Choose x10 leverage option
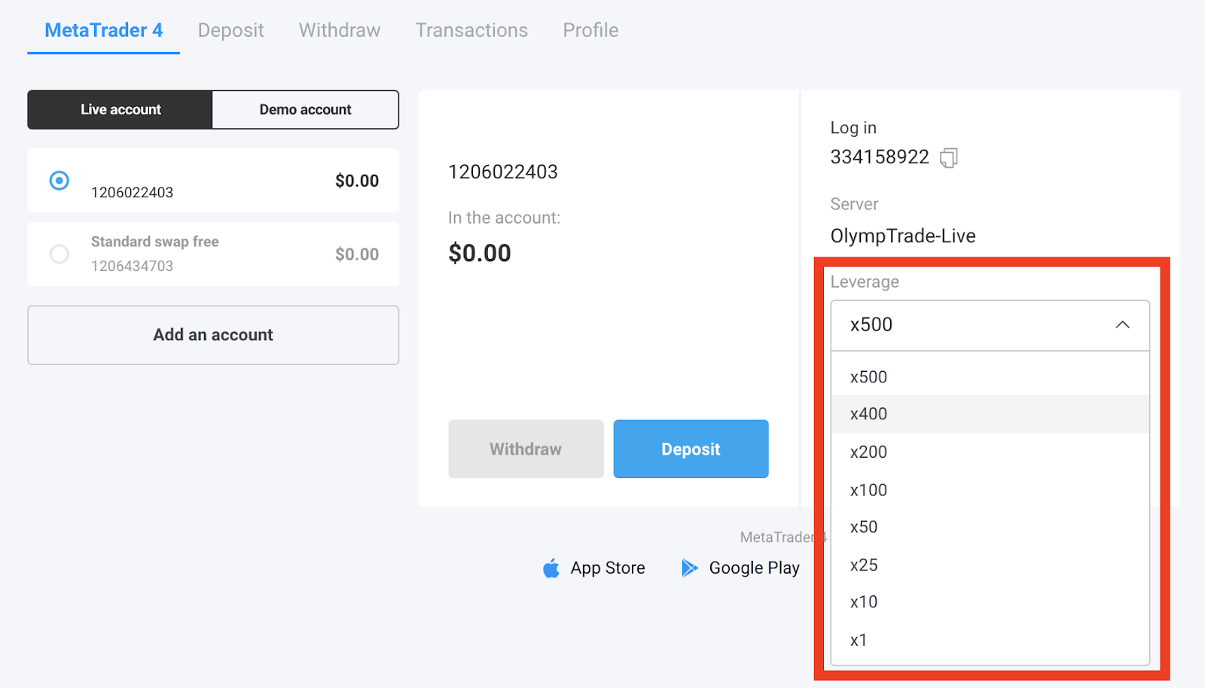Viewport: 1205px width, 688px height. (x=990, y=602)
